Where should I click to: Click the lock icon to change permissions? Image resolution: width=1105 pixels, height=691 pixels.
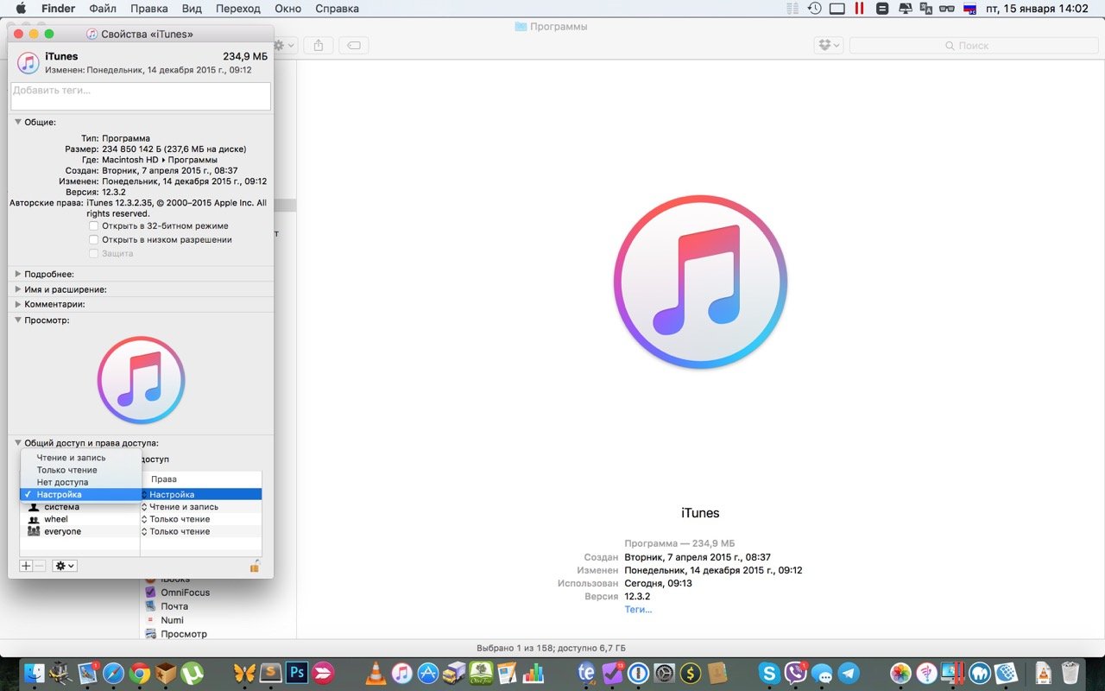[255, 566]
